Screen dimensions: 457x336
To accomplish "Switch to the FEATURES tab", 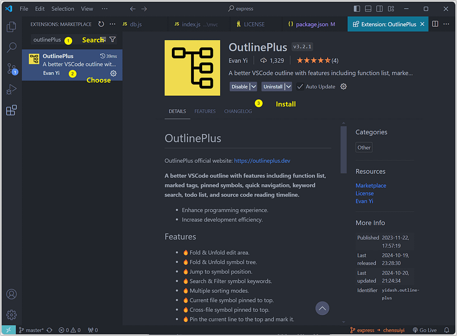I will pyautogui.click(x=205, y=111).
